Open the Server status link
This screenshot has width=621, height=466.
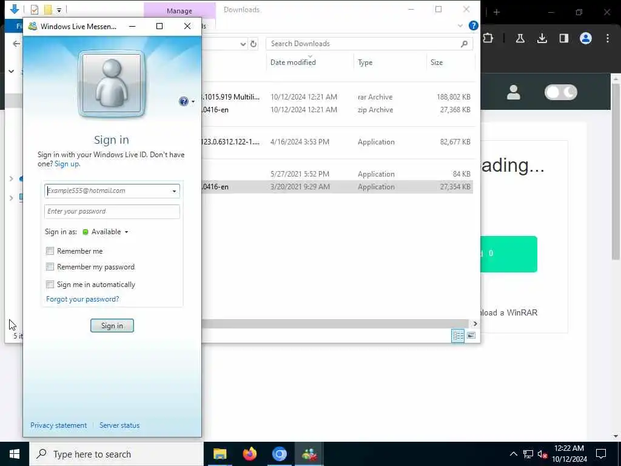(119, 425)
